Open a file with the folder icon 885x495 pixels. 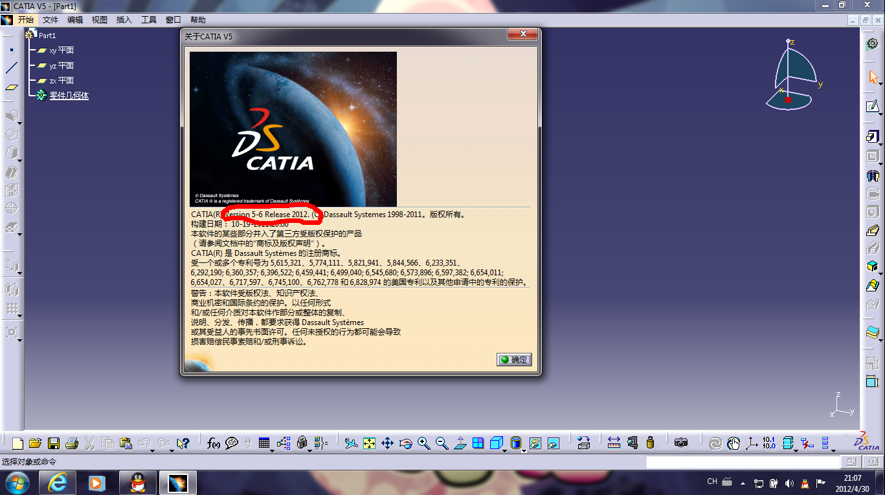tap(36, 443)
